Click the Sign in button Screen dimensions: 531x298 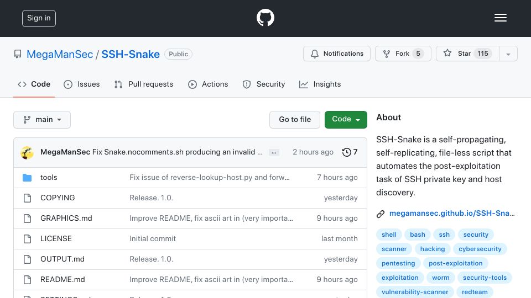point(39,18)
